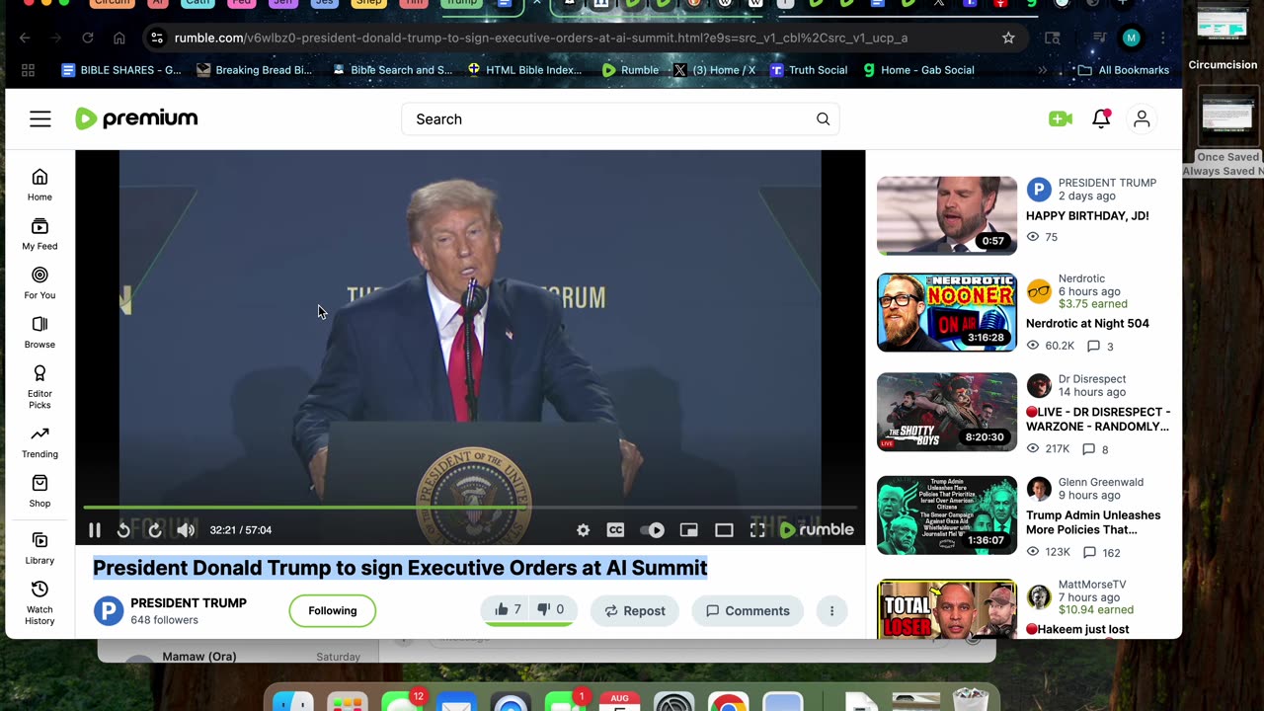The image size is (1264, 711).
Task: Open My Feed in the sidebar
Action: pos(39,234)
